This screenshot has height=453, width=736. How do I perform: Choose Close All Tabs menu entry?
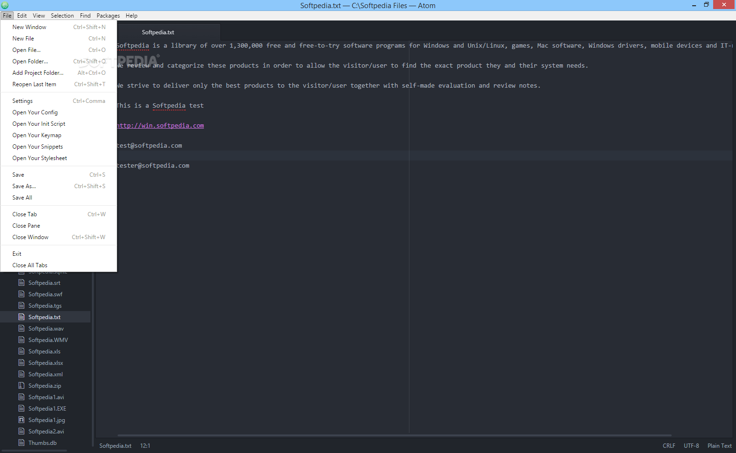(x=59, y=265)
